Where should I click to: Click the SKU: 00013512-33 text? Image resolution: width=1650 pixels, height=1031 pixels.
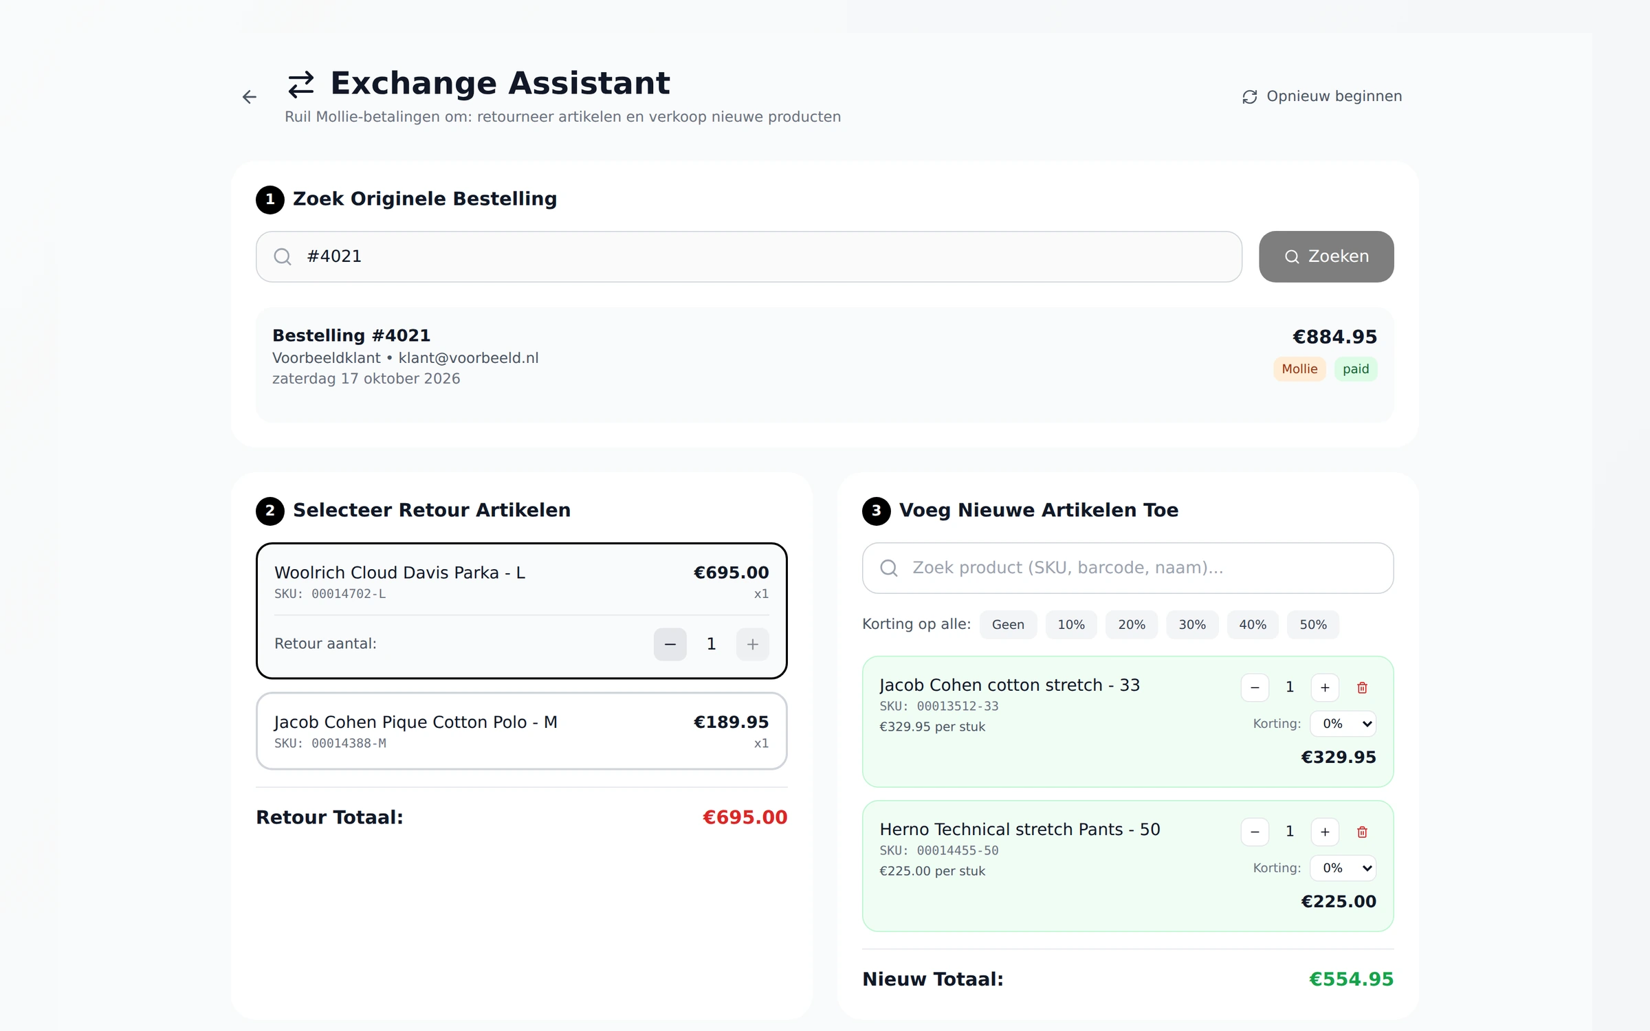click(939, 706)
